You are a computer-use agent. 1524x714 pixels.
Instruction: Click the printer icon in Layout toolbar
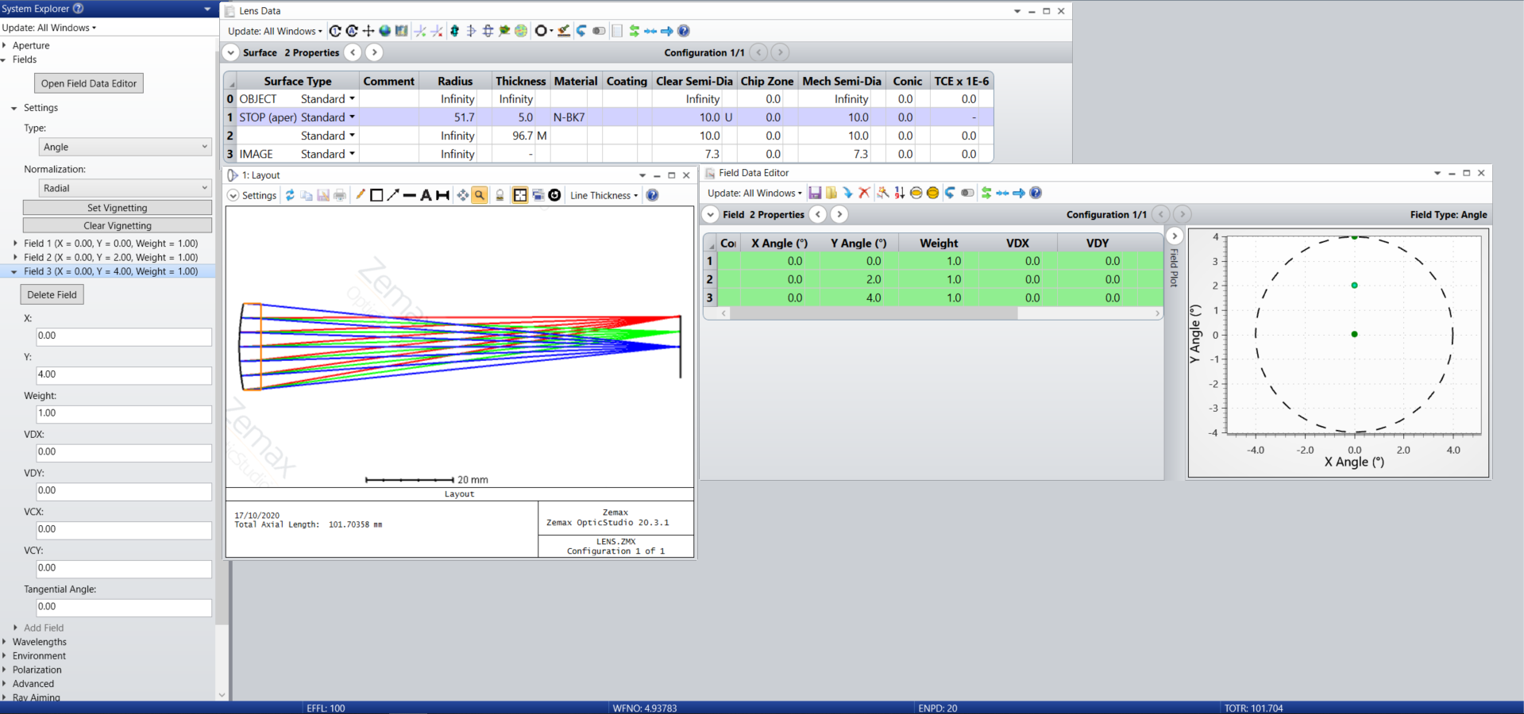[x=340, y=195]
